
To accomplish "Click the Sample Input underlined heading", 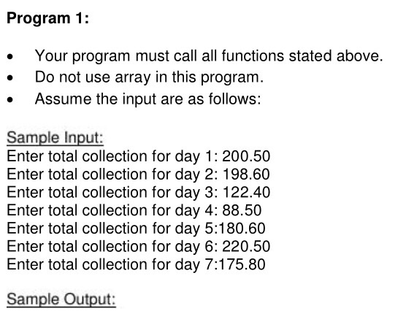I will point(55,137).
